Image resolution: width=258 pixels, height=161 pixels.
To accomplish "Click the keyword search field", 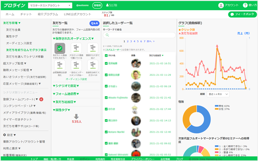I will [139, 35].
